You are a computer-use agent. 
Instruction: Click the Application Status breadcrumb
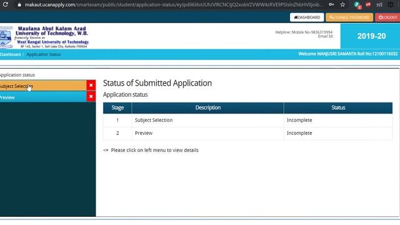[x=44, y=54]
